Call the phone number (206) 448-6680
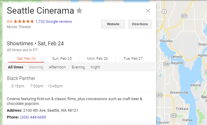The image size is (207, 125). 33,117
